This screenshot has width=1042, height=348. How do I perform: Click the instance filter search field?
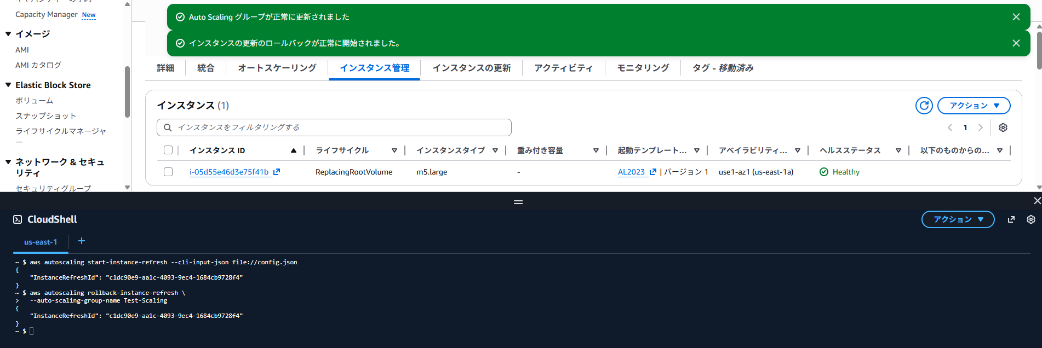pyautogui.click(x=334, y=127)
